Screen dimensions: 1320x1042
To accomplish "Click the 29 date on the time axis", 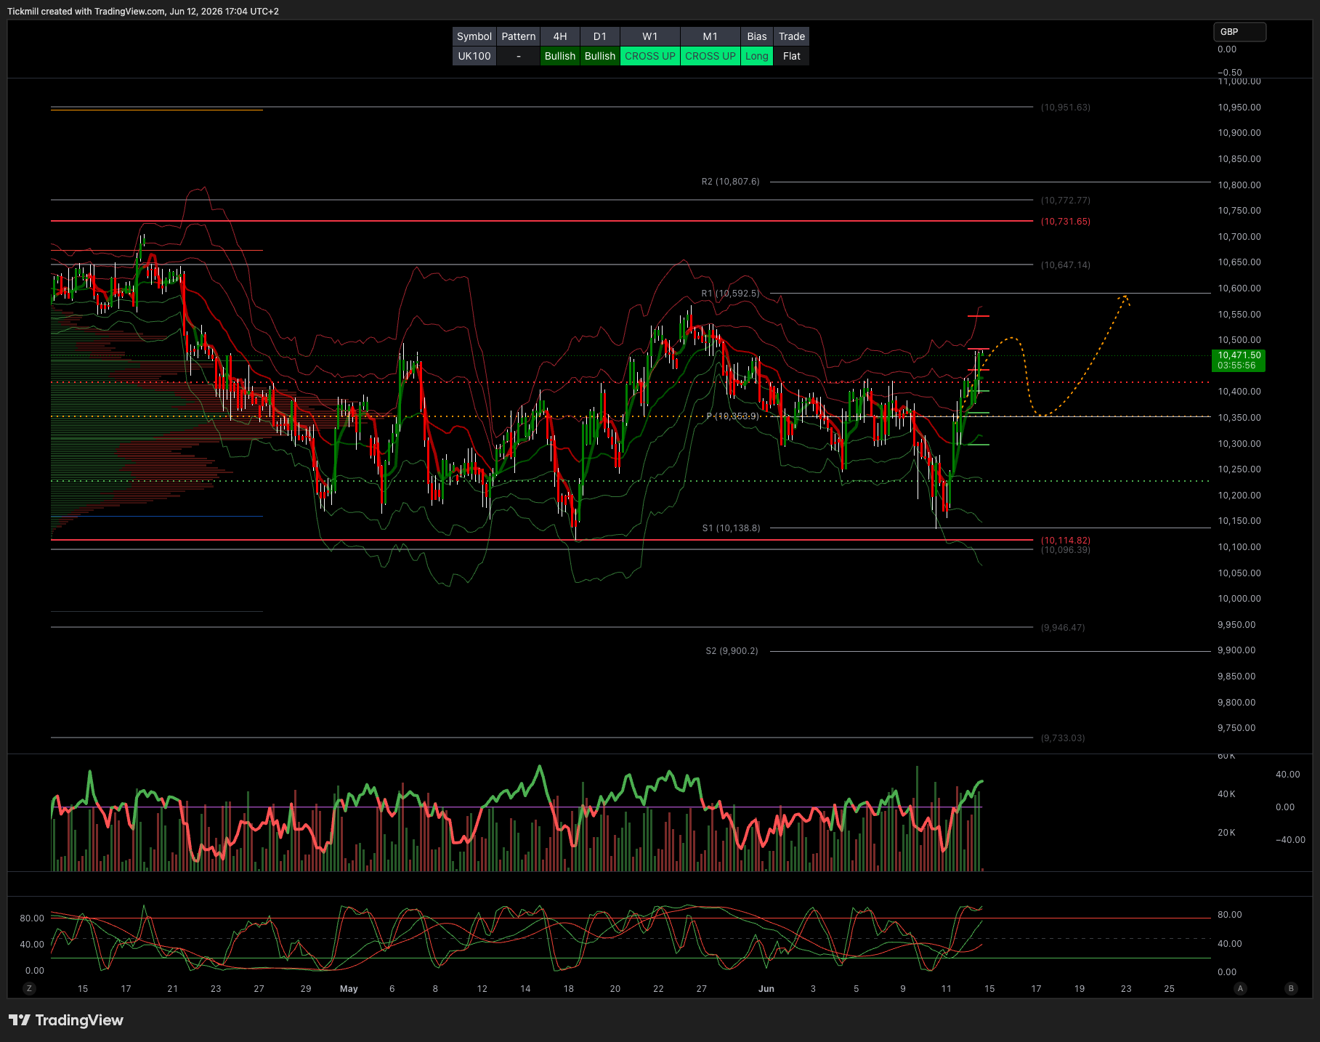I will pyautogui.click(x=306, y=988).
